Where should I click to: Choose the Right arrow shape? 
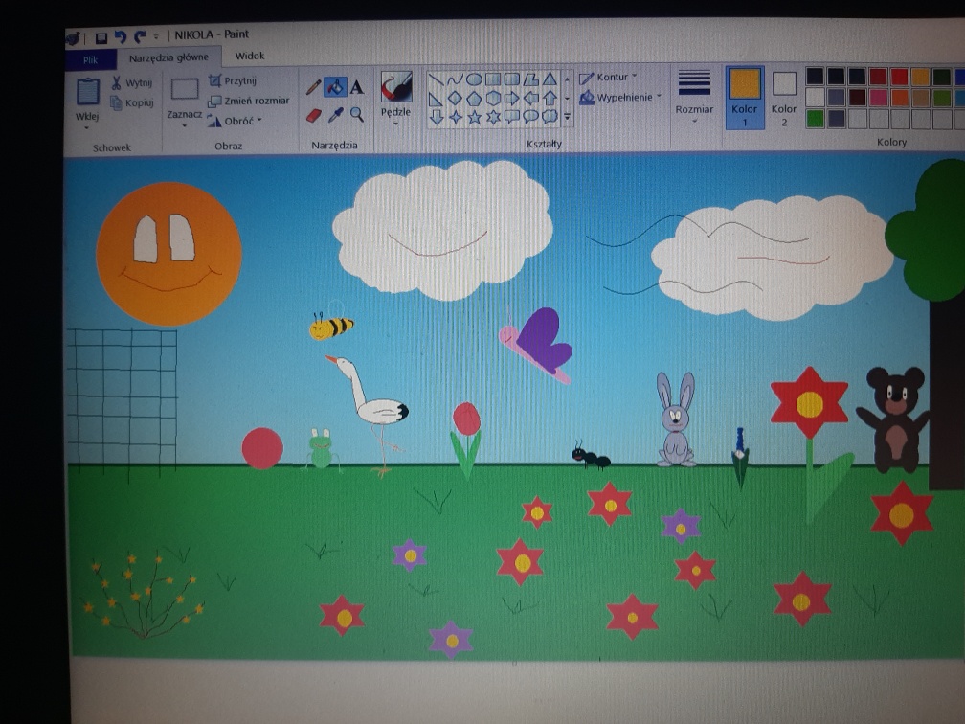pos(512,99)
